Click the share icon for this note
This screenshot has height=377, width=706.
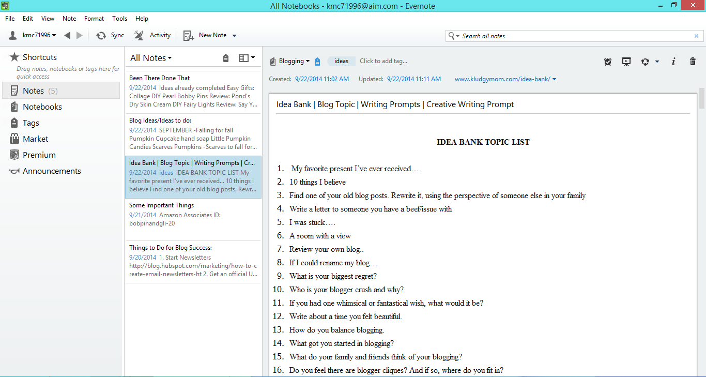tap(645, 62)
